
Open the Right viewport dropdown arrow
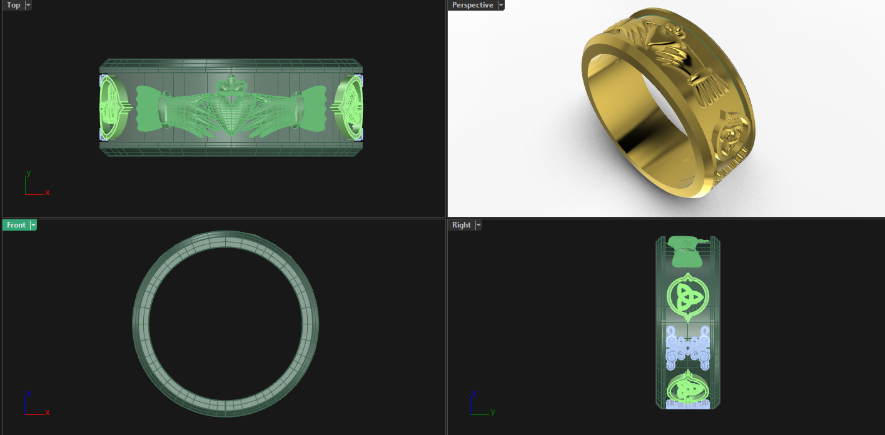478,225
